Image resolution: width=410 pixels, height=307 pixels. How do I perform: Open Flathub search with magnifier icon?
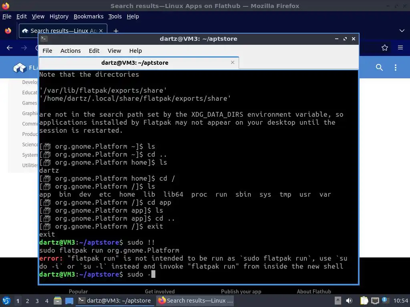pos(380,67)
